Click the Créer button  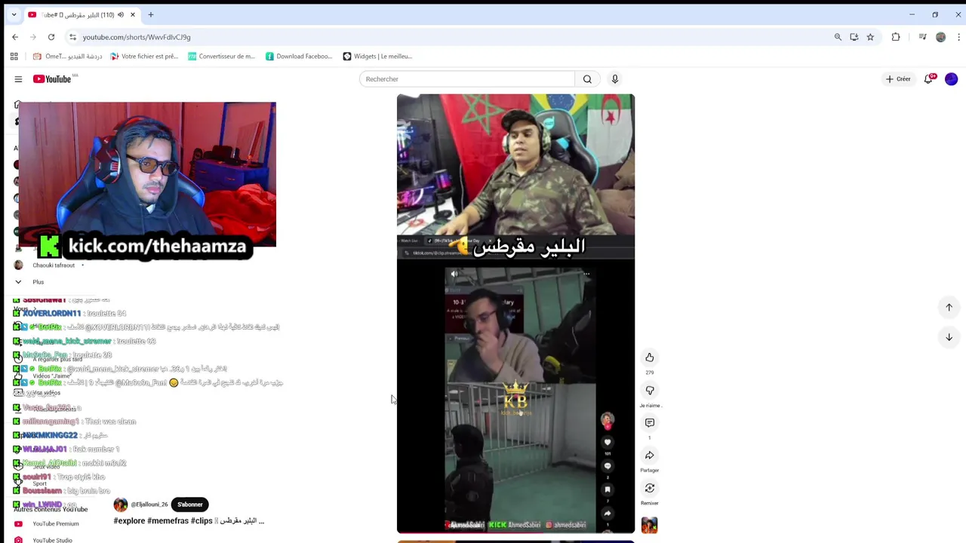coord(898,79)
